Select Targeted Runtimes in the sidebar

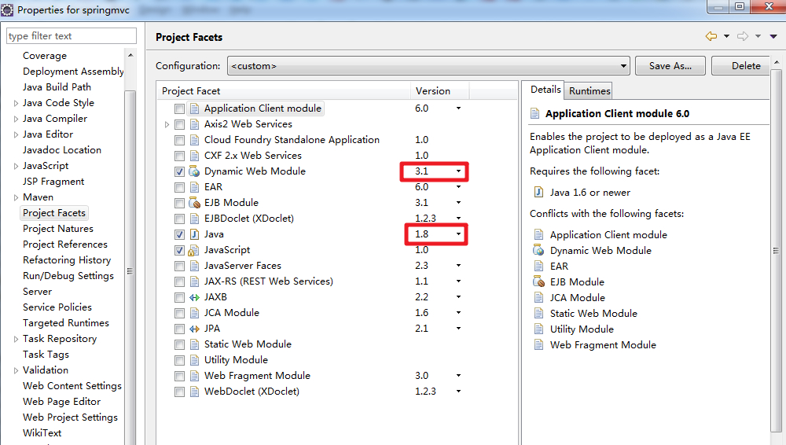coord(66,323)
